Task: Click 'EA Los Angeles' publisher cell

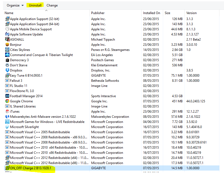Action: pyautogui.click(x=102, y=55)
